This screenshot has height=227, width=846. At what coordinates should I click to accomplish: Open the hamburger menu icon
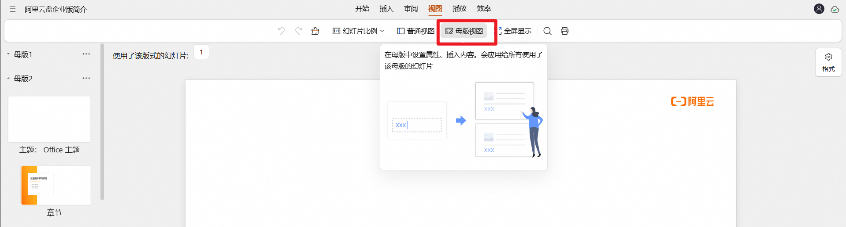pyautogui.click(x=13, y=9)
